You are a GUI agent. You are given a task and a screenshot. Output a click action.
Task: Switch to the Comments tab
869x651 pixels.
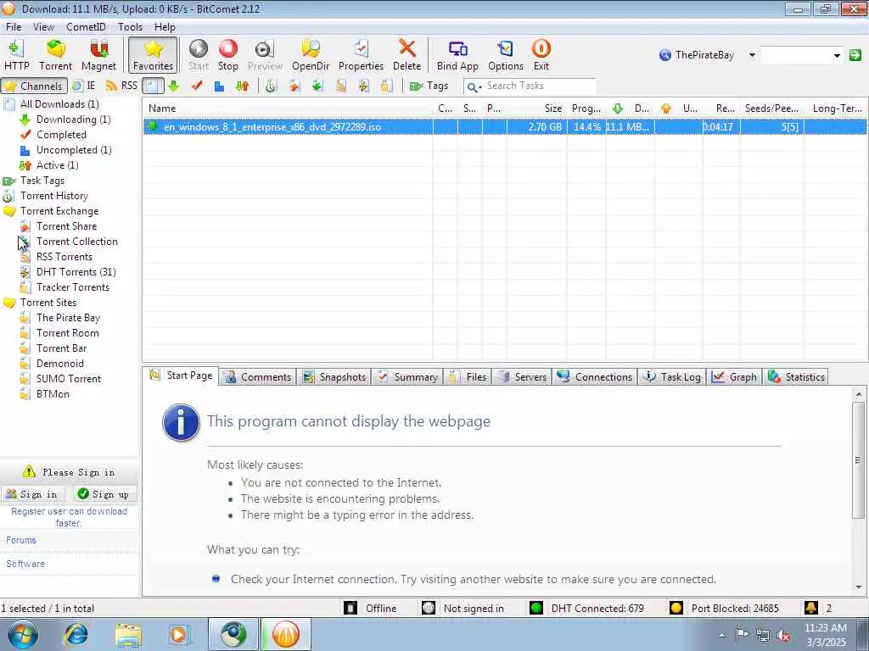(x=258, y=377)
